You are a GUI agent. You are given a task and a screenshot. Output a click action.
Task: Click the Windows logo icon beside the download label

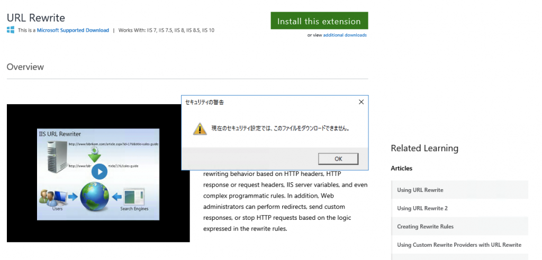pyautogui.click(x=11, y=30)
